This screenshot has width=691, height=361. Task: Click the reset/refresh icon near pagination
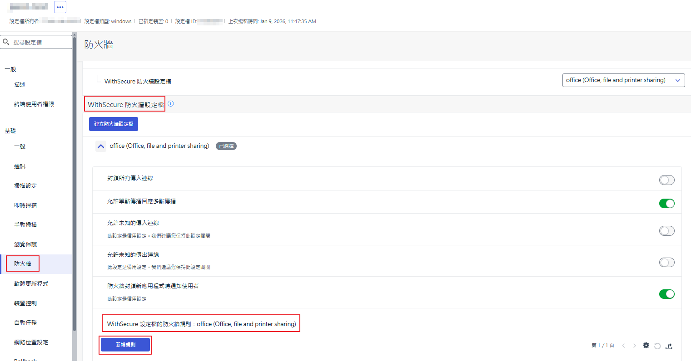657,346
